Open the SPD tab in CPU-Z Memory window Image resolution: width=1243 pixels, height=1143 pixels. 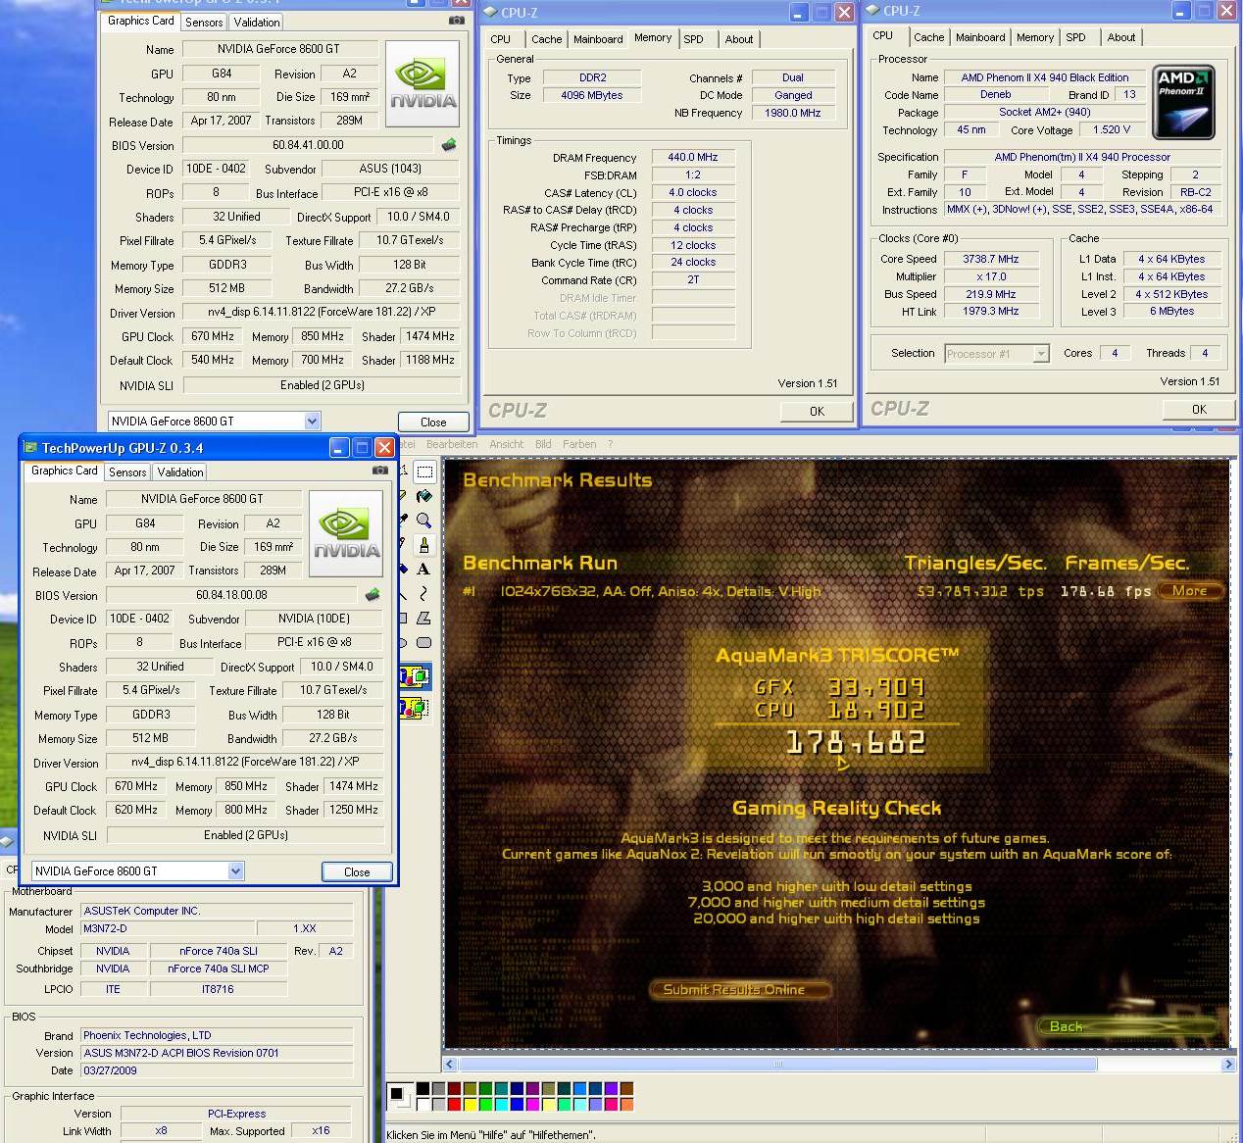coord(694,39)
